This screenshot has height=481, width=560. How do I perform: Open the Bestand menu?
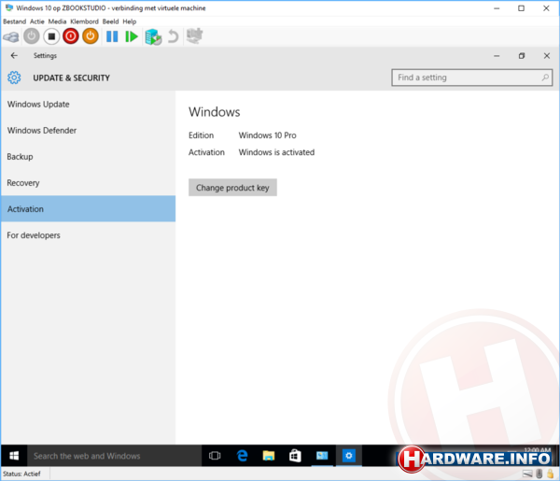(x=15, y=21)
